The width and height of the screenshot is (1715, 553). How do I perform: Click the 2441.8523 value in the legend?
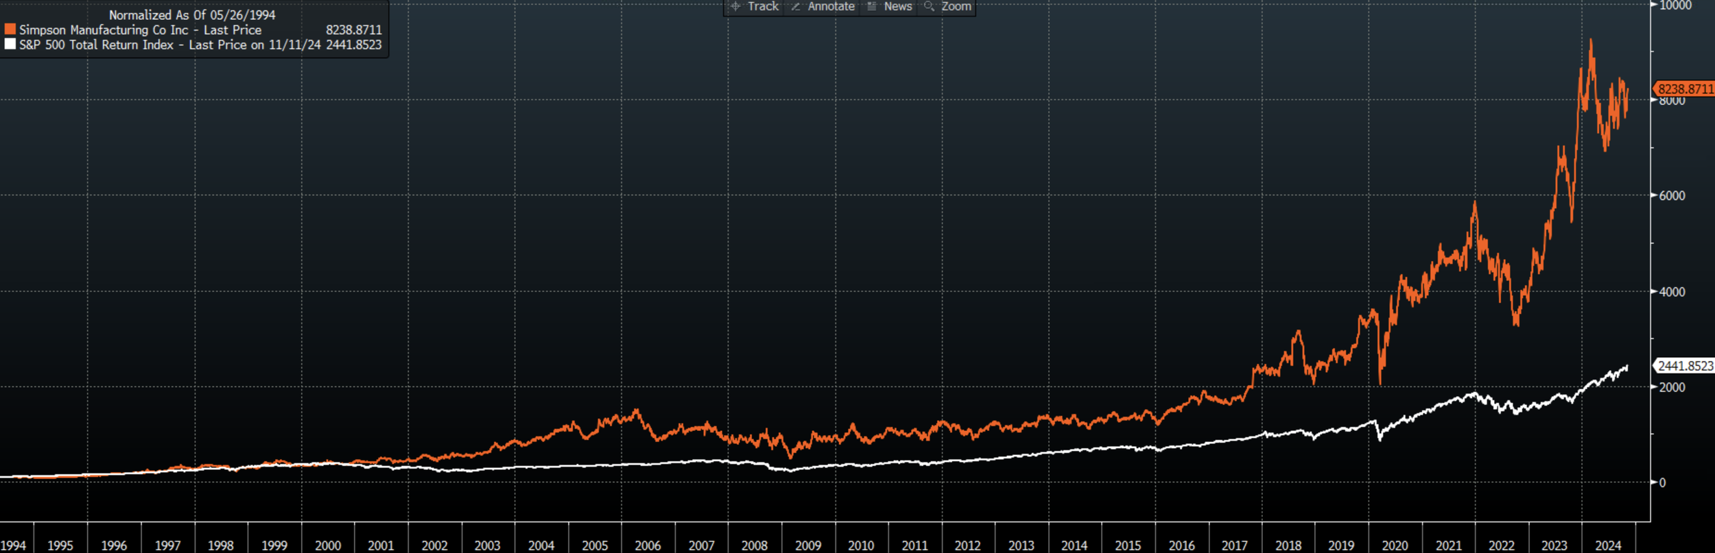click(353, 45)
